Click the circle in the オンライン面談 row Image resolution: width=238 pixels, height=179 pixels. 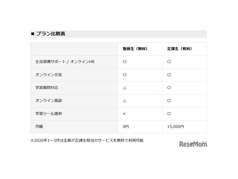tap(169, 101)
